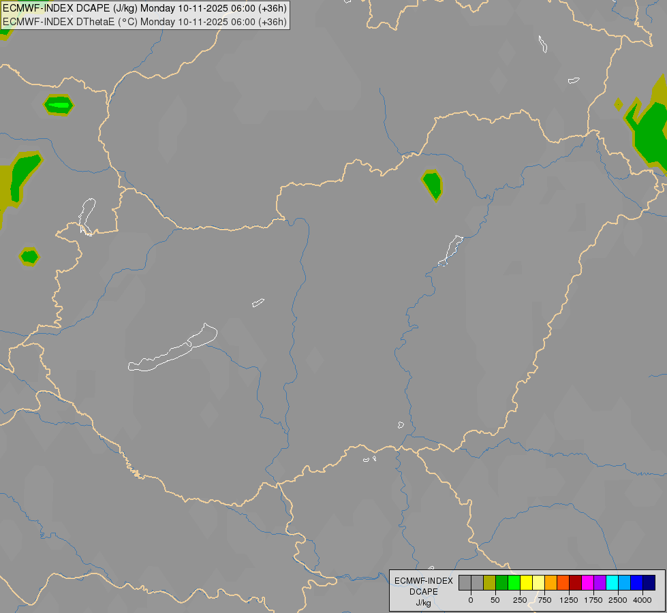Click the J/kg unit label in legend
667x613 pixels.
pyautogui.click(x=424, y=603)
